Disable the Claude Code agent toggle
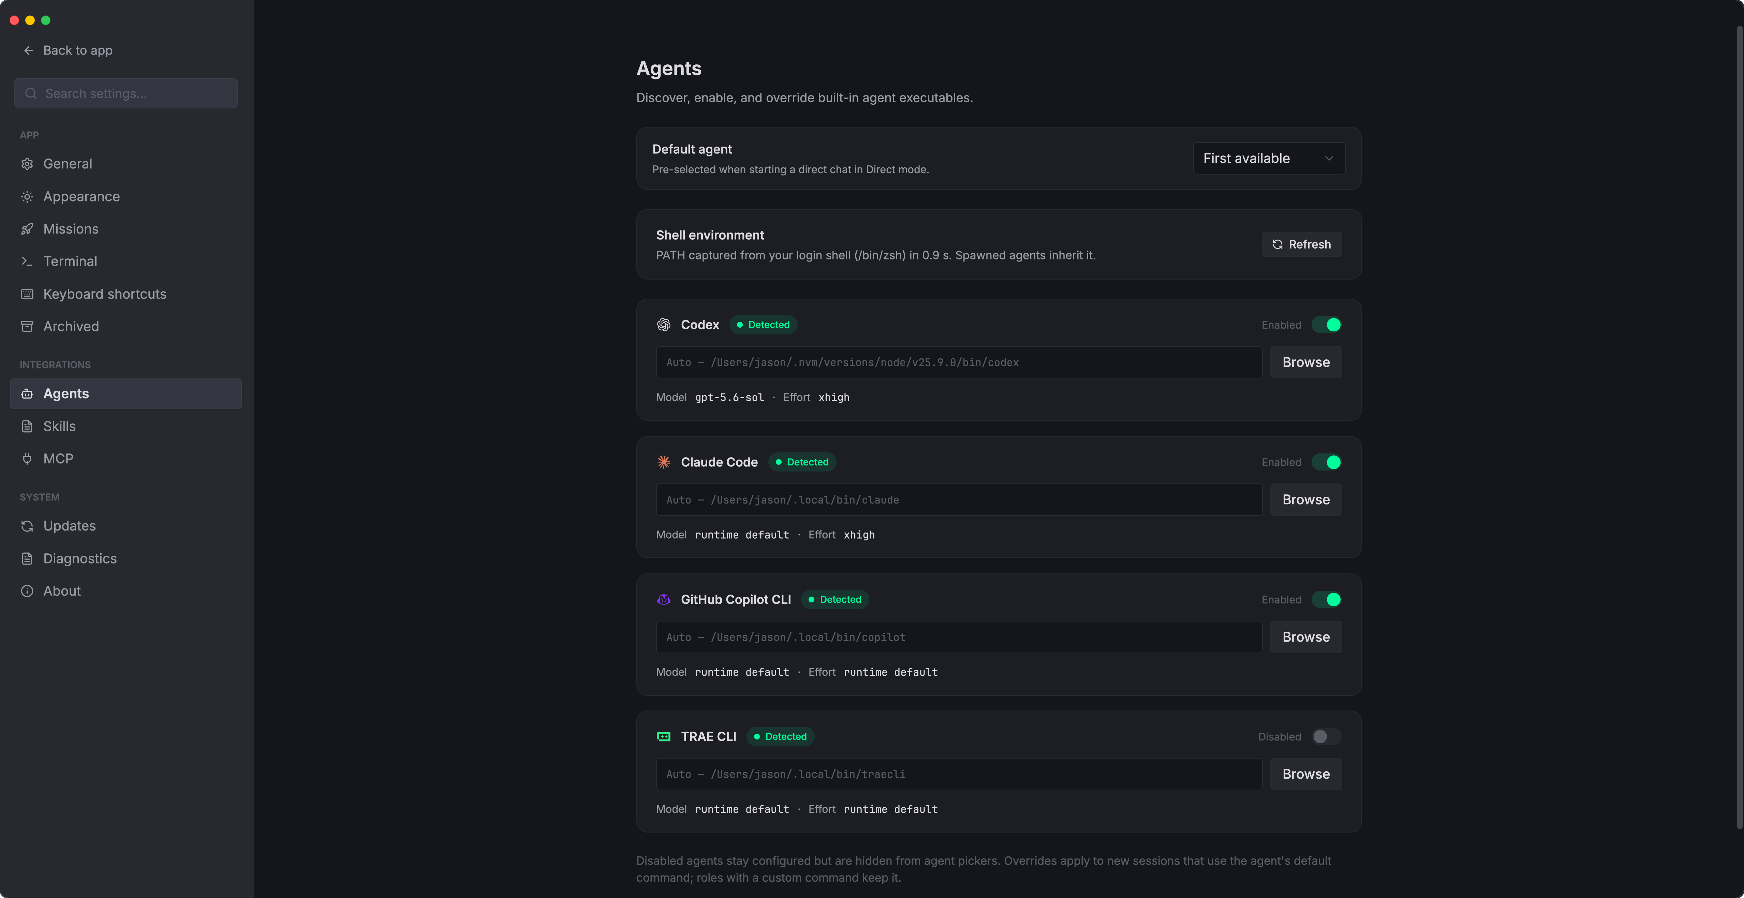 [x=1326, y=462]
